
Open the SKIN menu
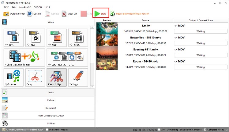14,7
